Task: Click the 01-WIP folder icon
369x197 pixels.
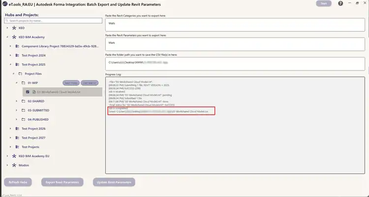Action: (23, 83)
